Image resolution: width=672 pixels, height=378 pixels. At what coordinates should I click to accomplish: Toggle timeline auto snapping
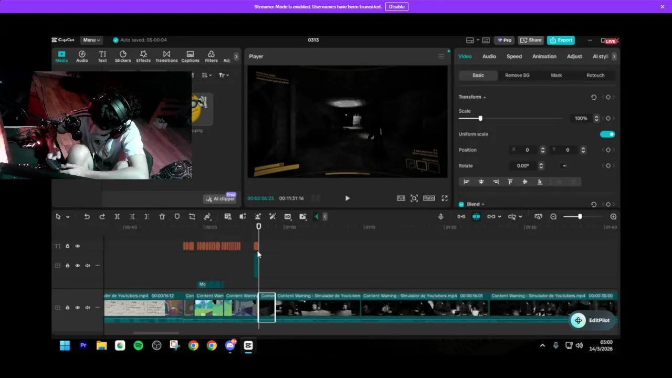pos(476,217)
